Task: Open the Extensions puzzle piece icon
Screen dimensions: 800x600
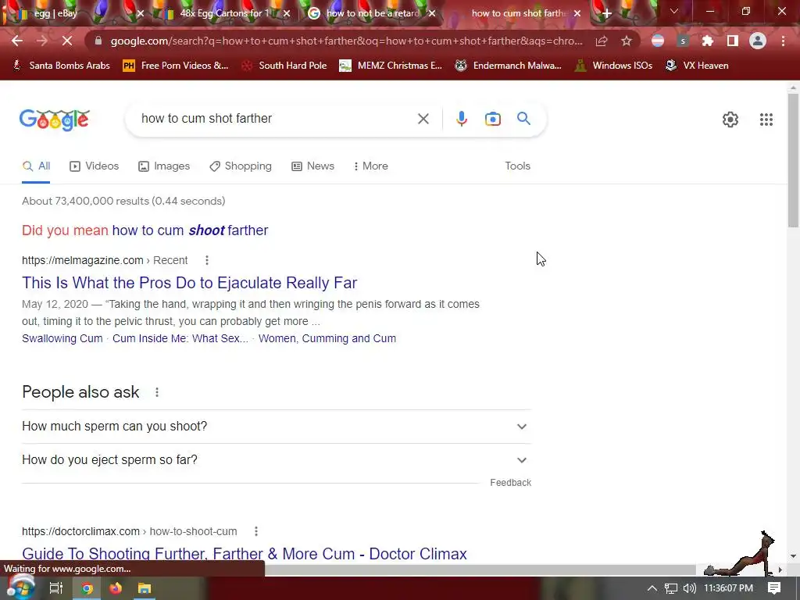Action: coord(708,41)
